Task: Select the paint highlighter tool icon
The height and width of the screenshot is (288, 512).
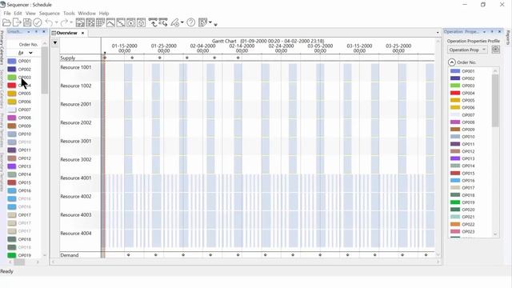Action: pyautogui.click(x=175, y=22)
